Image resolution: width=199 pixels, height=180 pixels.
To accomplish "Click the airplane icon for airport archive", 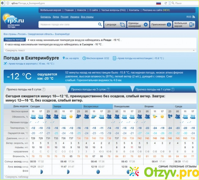I will click(x=5, y=64).
